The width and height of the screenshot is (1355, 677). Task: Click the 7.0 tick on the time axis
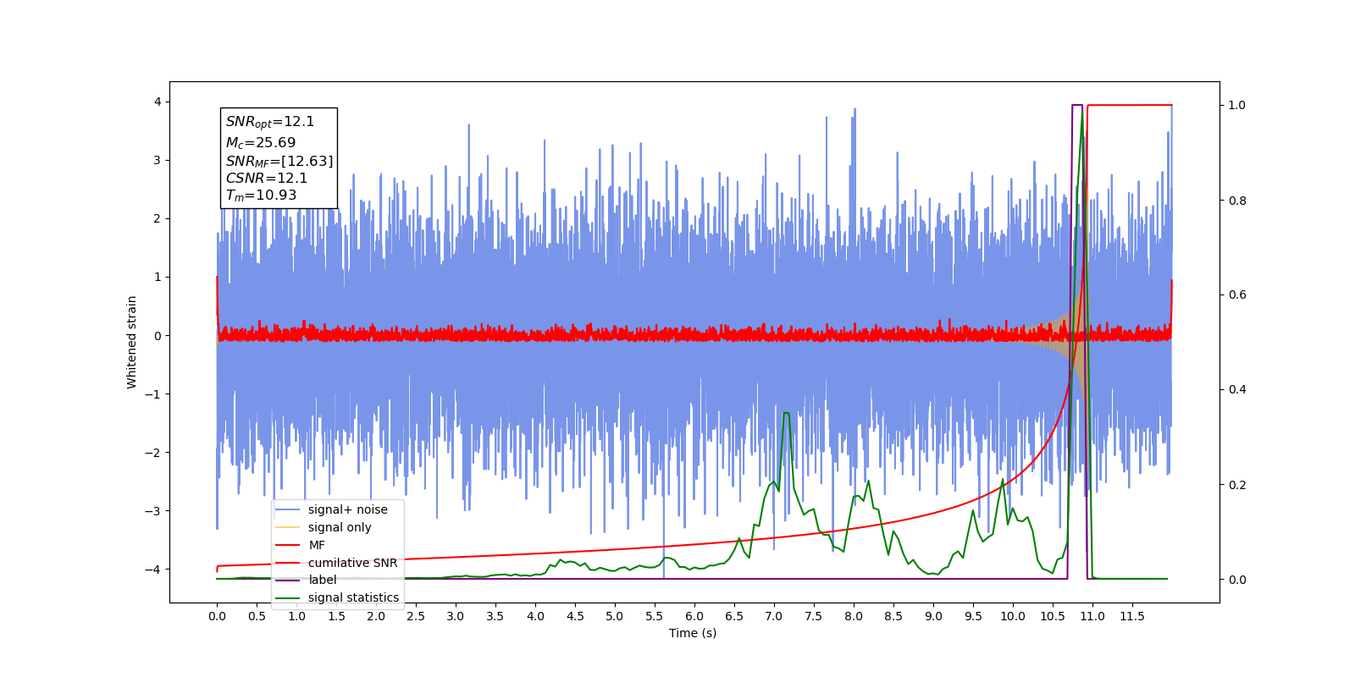point(774,616)
